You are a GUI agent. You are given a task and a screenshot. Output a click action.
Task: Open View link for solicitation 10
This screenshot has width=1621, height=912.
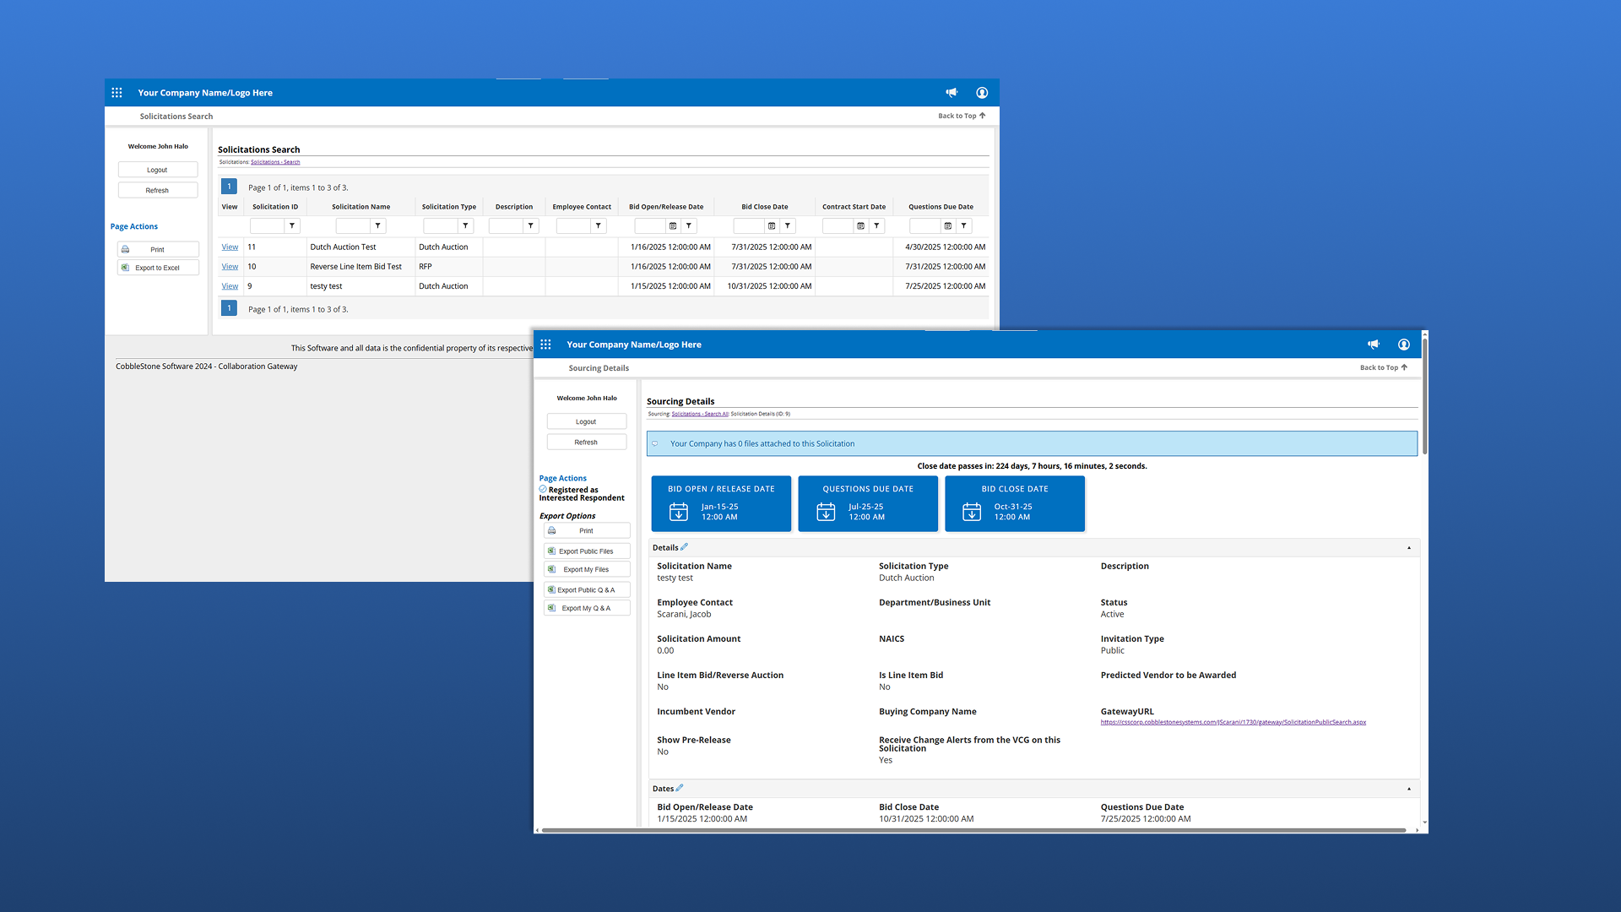[230, 267]
